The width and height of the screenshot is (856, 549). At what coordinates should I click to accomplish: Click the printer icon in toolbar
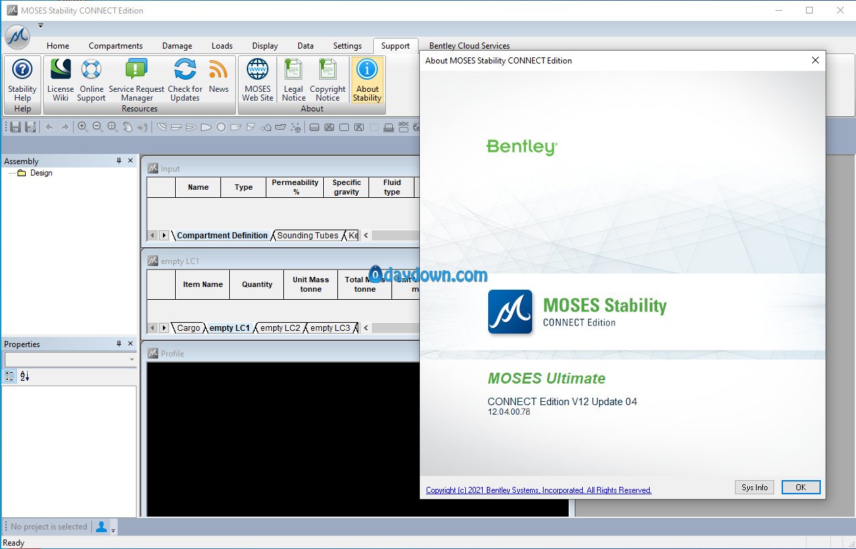(x=389, y=127)
